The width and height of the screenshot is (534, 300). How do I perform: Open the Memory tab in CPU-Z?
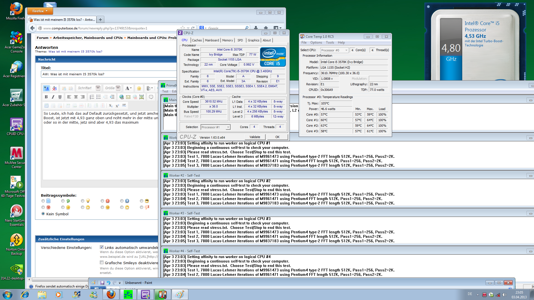(228, 40)
